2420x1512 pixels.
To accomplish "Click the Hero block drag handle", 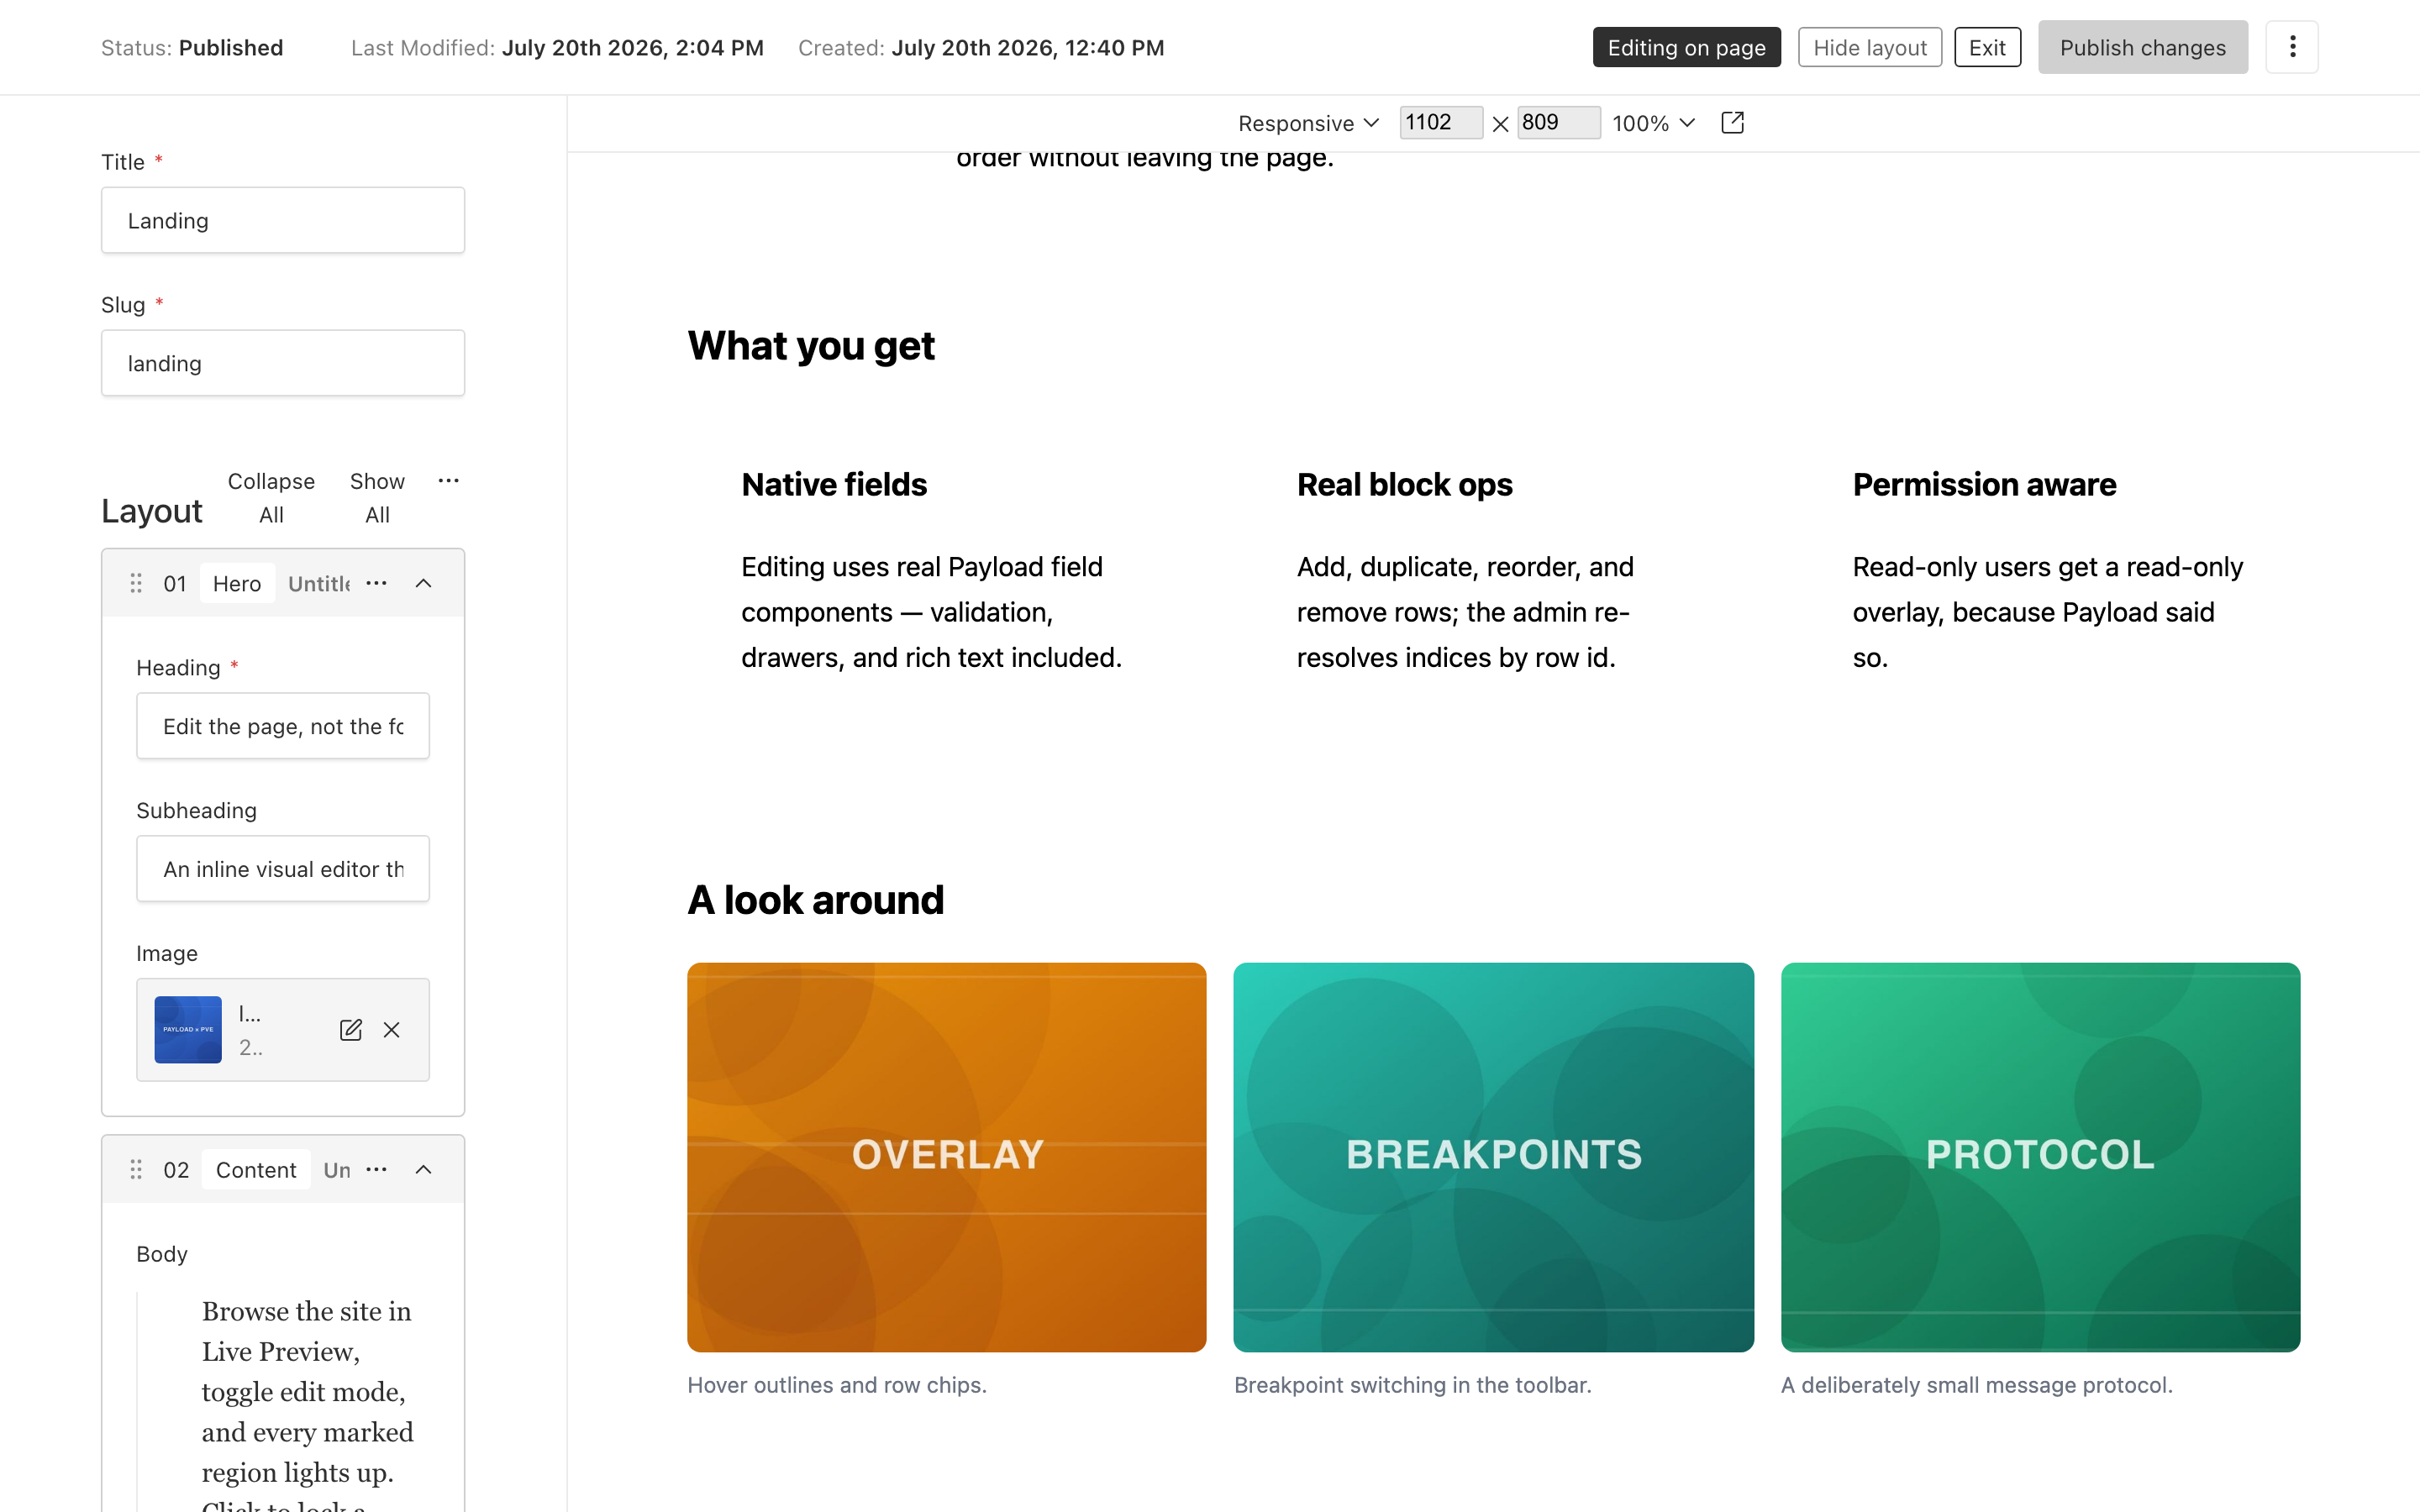I will [136, 583].
